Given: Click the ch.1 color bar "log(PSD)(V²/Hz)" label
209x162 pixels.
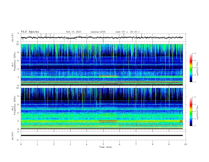Looking at the screenshot, I should tap(198, 69).
